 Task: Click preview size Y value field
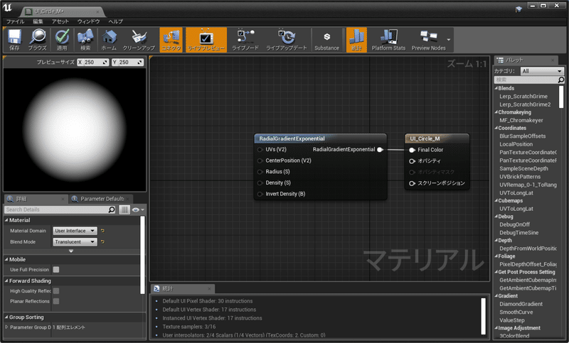tap(127, 62)
